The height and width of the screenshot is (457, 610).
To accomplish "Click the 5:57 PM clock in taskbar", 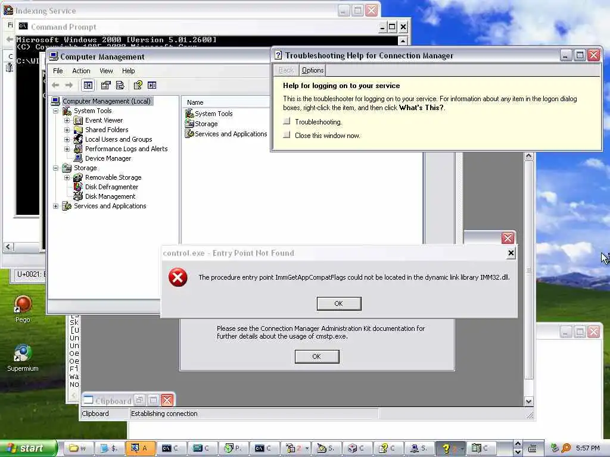I will click(588, 449).
